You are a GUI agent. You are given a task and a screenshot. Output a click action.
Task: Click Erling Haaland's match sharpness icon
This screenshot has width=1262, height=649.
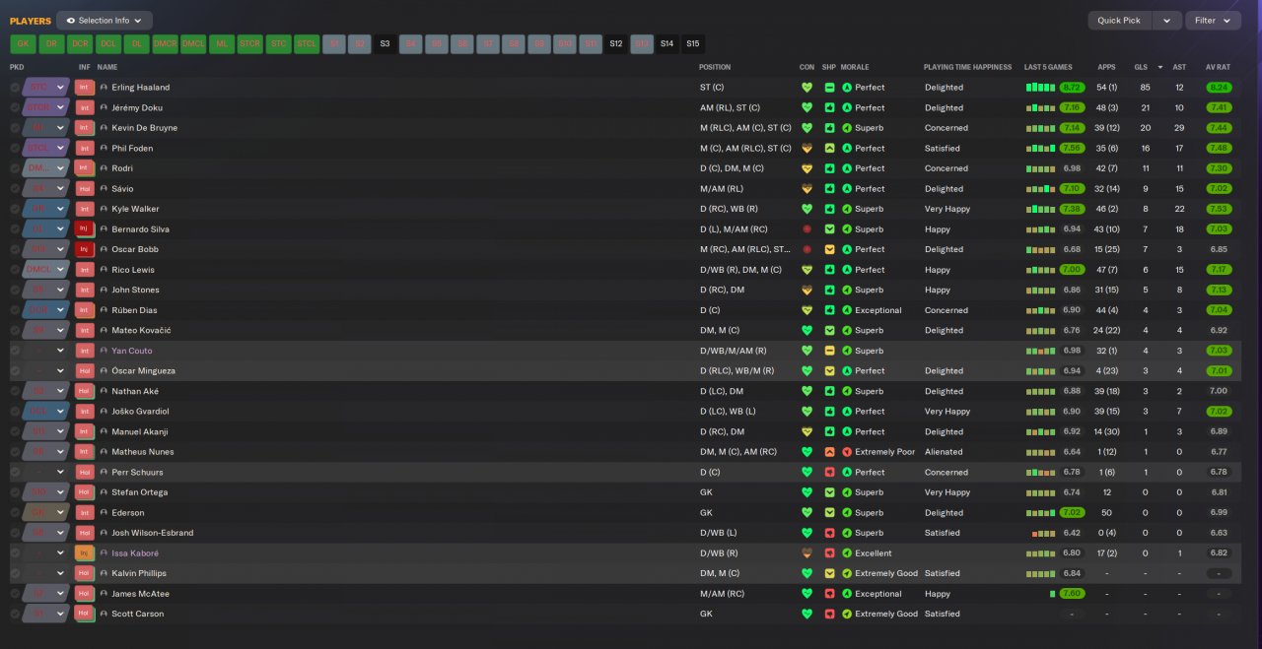(x=830, y=88)
